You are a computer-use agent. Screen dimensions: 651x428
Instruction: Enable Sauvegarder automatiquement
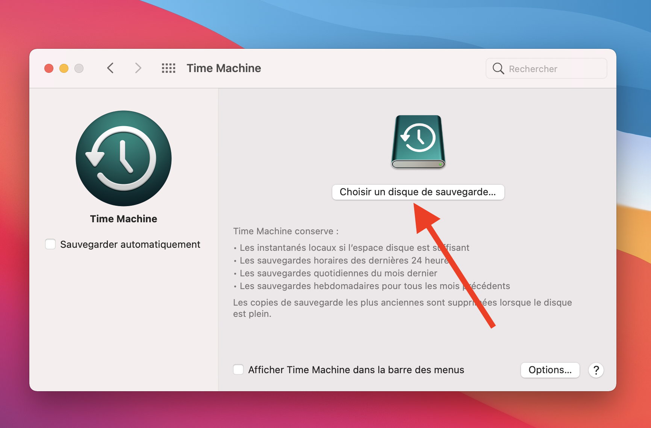tap(50, 244)
